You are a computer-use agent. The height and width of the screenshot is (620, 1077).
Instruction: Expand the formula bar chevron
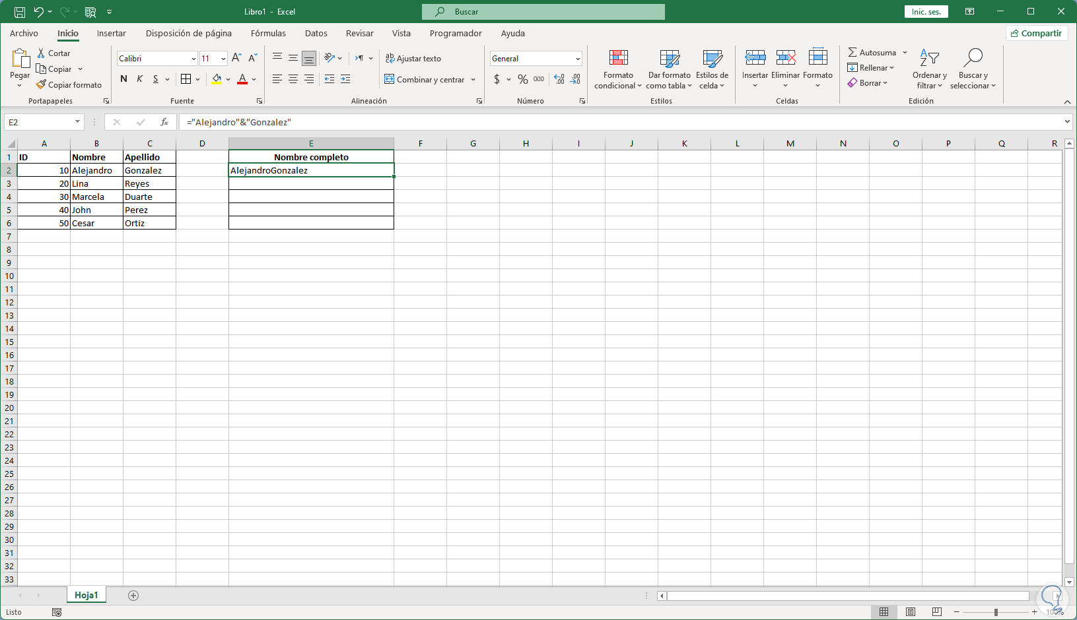coord(1067,122)
